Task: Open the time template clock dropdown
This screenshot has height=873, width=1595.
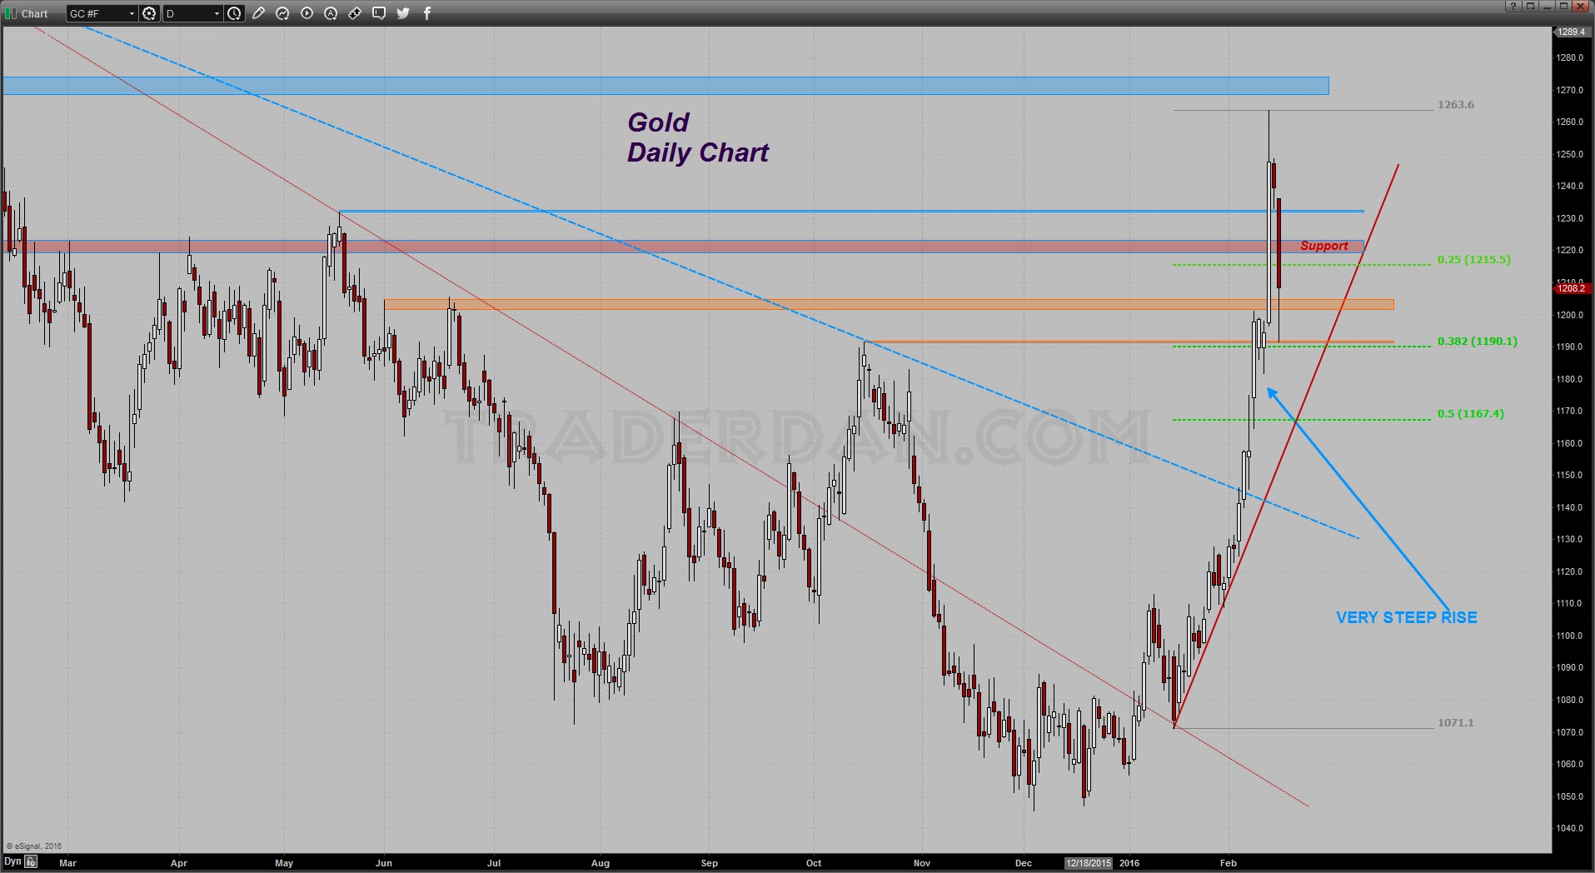Action: (235, 13)
